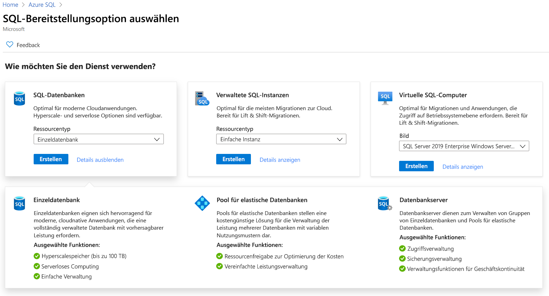Image resolution: width=549 pixels, height=296 pixels.
Task: Click the Verwaltete SQL-Instanzen server icon
Action: (x=202, y=98)
